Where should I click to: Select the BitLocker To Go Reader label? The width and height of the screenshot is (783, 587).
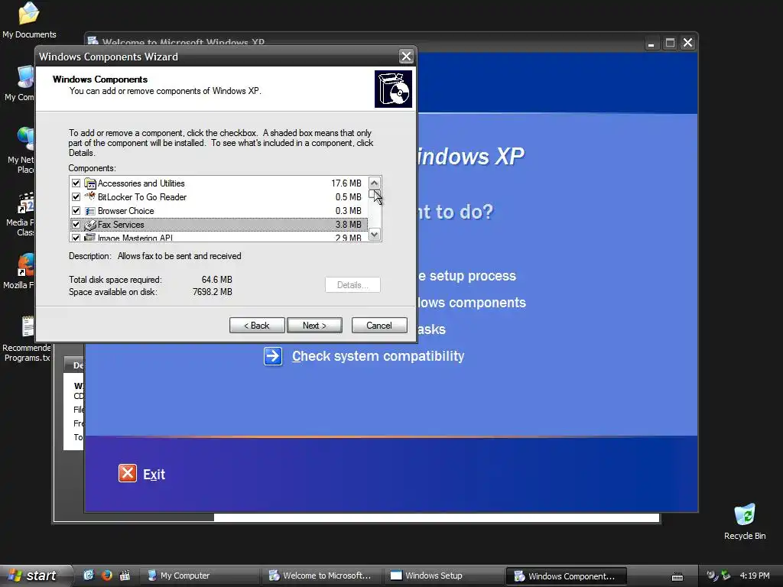[141, 197]
